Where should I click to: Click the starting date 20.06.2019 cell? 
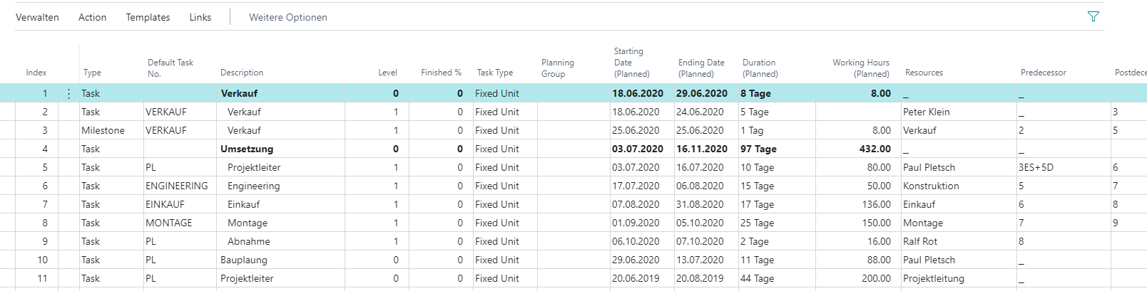pyautogui.click(x=636, y=278)
